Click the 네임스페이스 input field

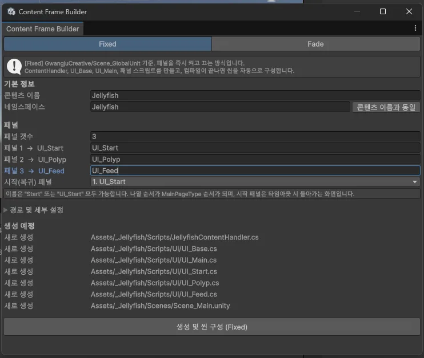220,107
